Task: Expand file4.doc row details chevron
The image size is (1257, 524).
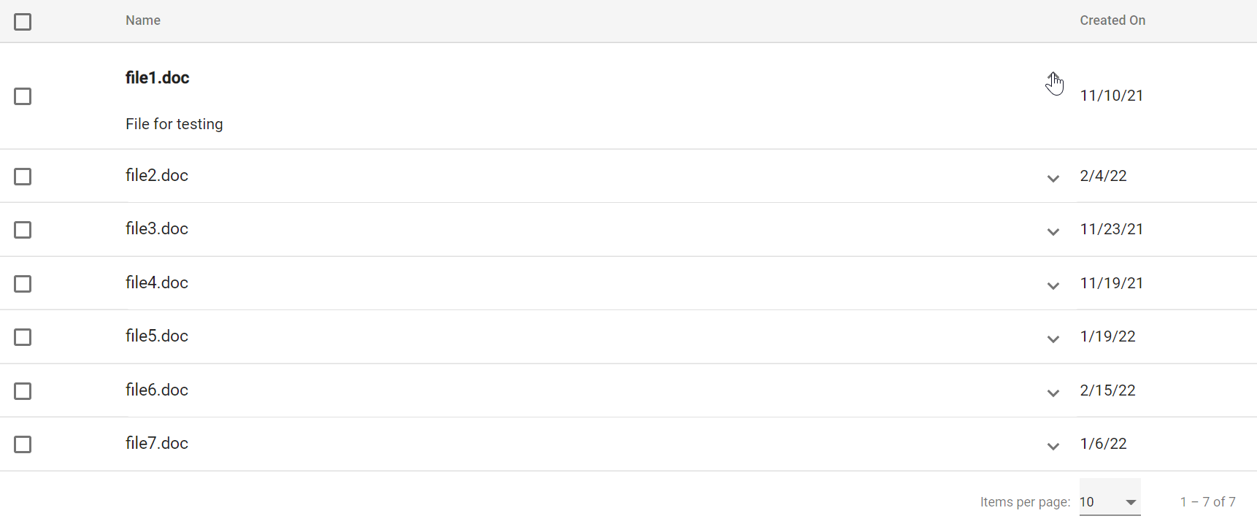Action: [1053, 285]
